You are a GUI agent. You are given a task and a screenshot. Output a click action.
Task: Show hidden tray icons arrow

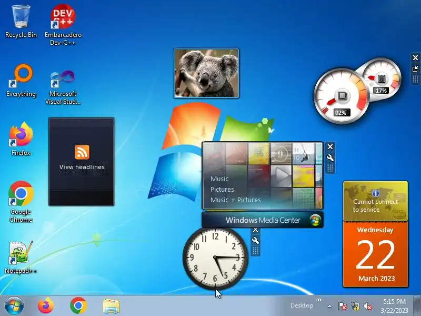pyautogui.click(x=330, y=306)
